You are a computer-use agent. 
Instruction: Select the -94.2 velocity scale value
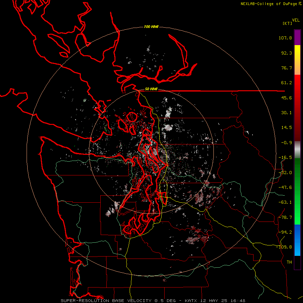pyautogui.click(x=285, y=232)
